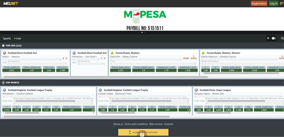Click the one-click bet icon
This screenshot has width=284, height=137.
click(268, 38)
